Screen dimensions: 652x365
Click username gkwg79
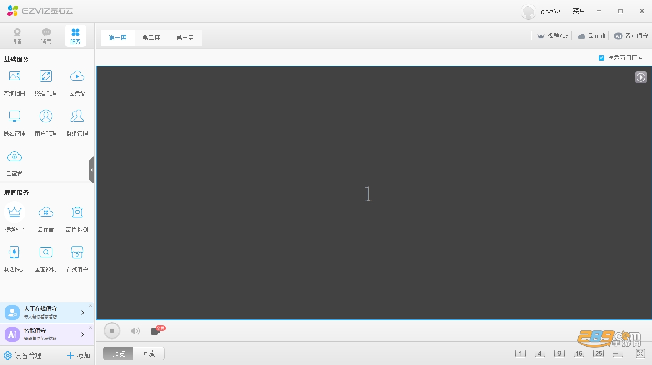tap(550, 11)
